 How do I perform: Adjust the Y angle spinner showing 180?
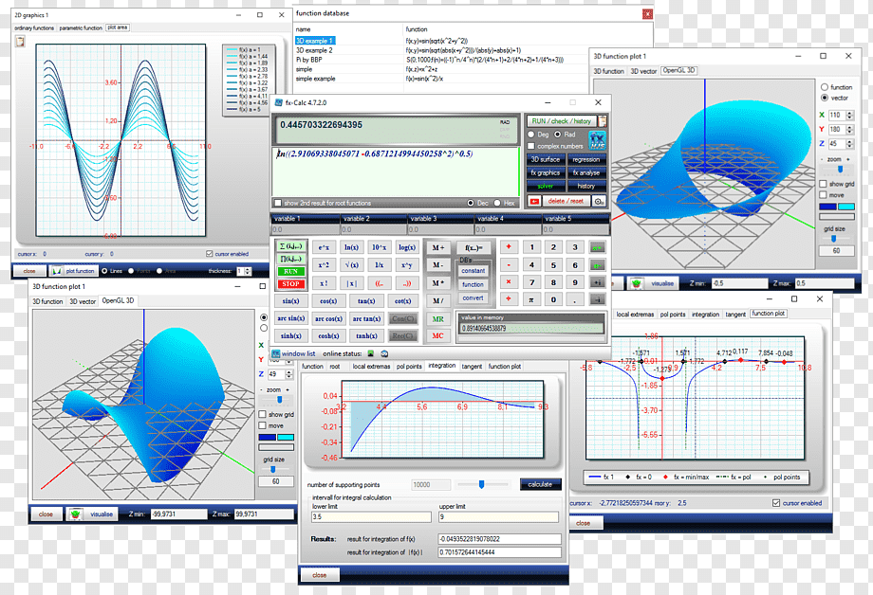pyautogui.click(x=849, y=129)
